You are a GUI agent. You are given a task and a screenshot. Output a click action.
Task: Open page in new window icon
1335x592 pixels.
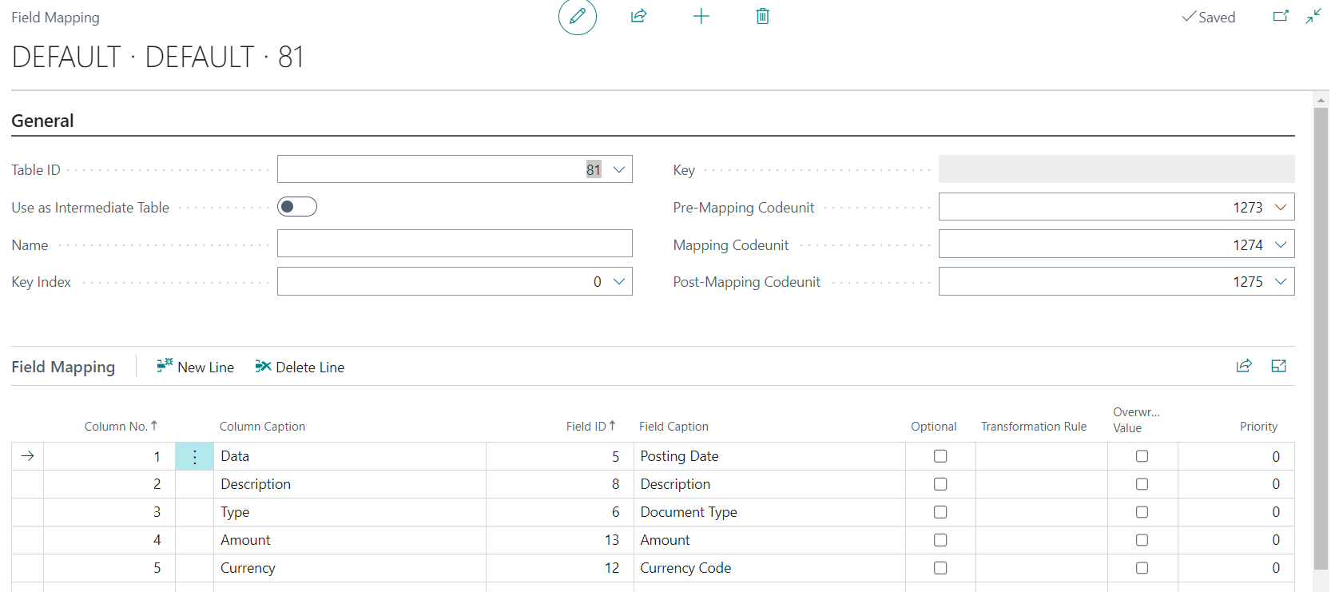click(x=1281, y=16)
